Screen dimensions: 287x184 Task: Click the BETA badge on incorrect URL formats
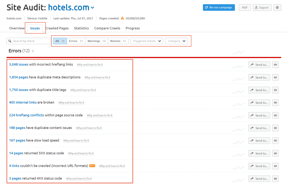click(x=92, y=166)
